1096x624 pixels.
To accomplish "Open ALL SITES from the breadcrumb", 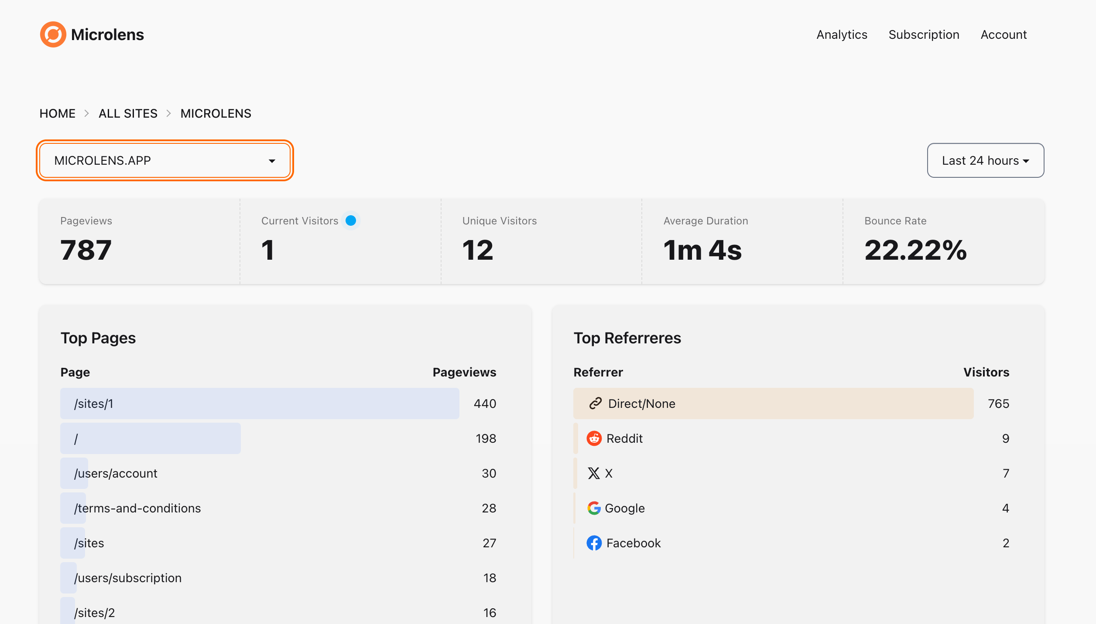I will coord(128,113).
